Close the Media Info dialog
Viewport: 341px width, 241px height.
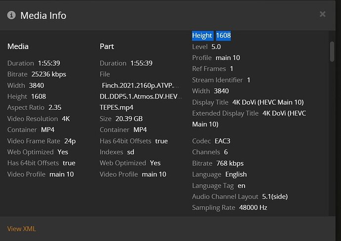pyautogui.click(x=323, y=14)
